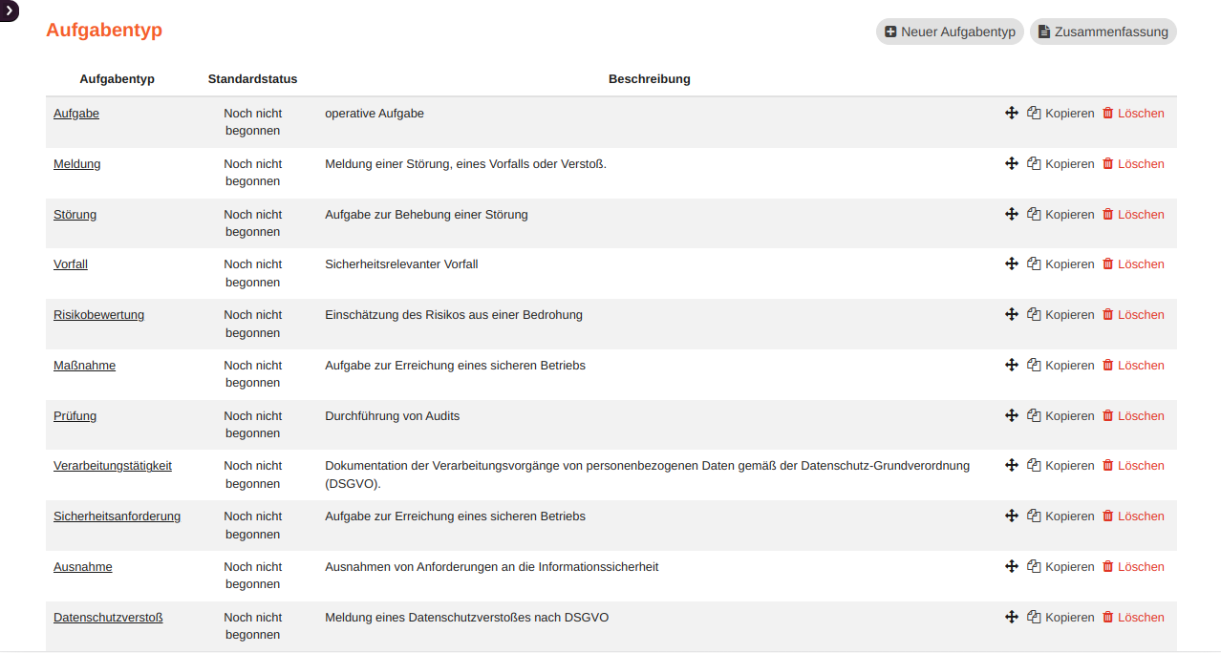Click the document icon on Zusammenfassung button
Viewport: 1221px width, 653px height.
1045,32
